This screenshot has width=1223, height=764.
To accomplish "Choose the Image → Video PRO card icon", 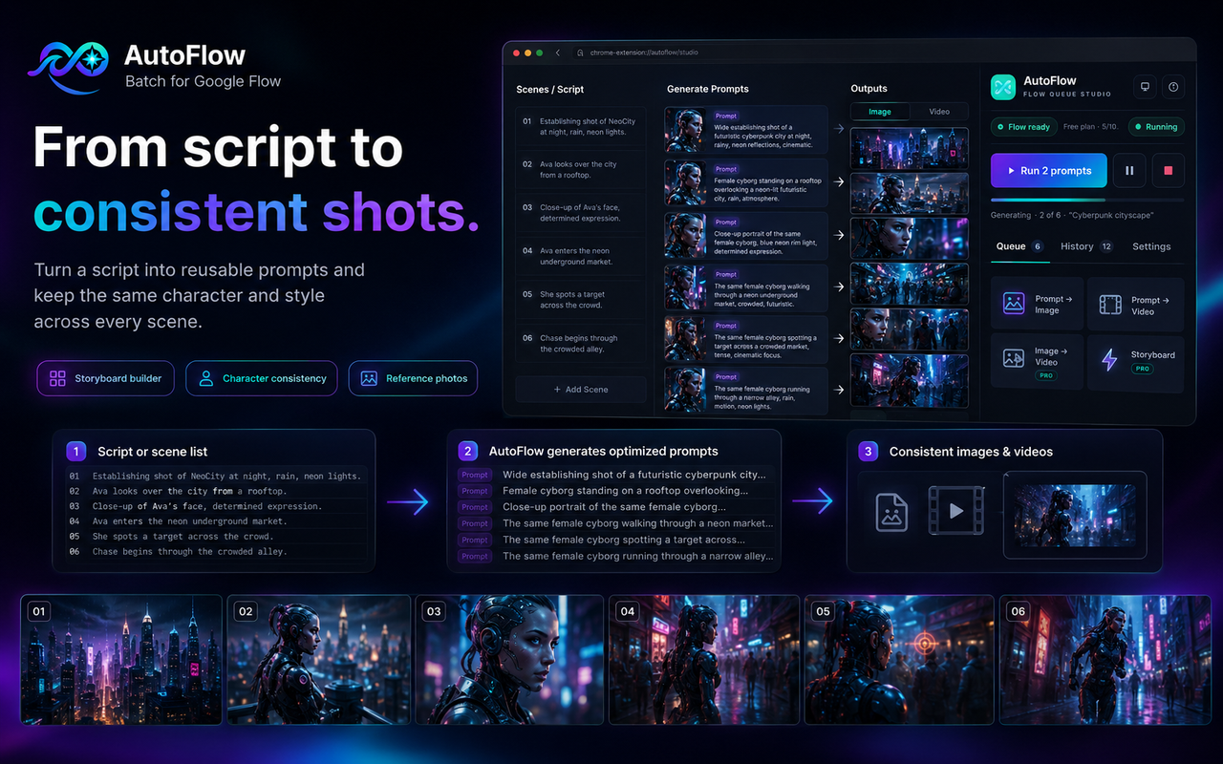I will 1014,358.
